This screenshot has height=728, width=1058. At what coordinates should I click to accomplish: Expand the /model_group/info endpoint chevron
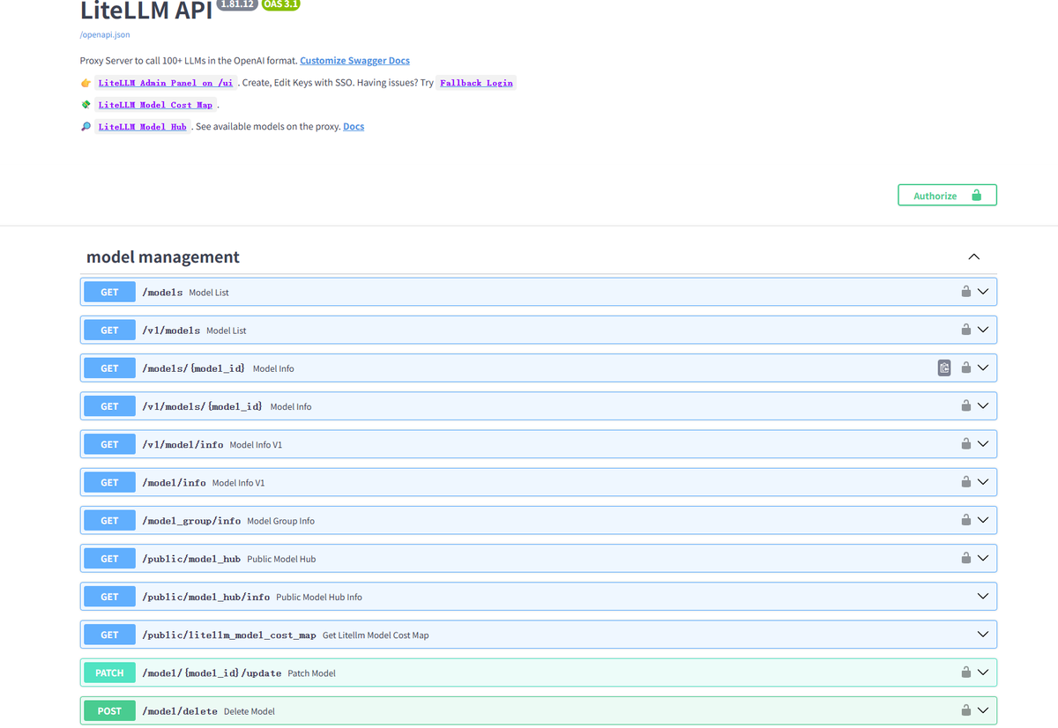pos(983,520)
